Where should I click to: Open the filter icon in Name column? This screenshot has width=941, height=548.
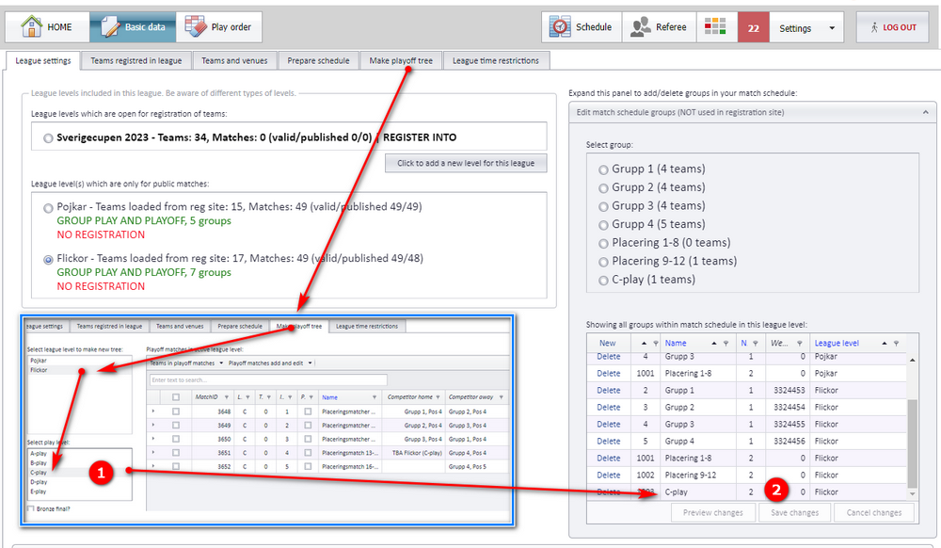point(726,344)
